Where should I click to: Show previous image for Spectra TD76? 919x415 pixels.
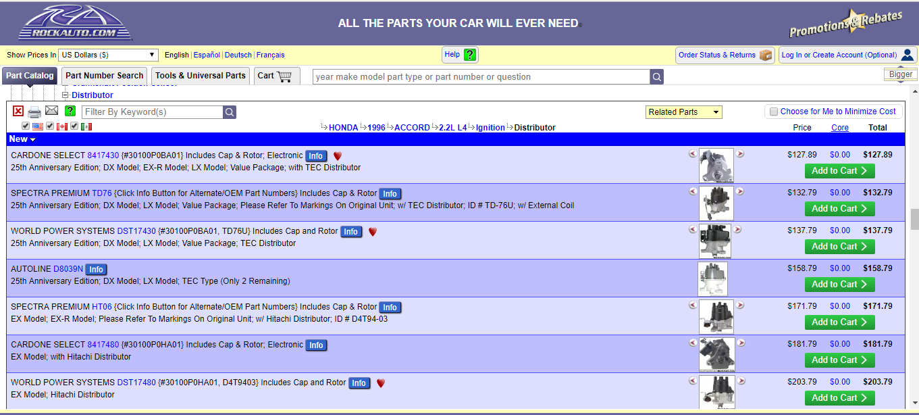click(693, 192)
